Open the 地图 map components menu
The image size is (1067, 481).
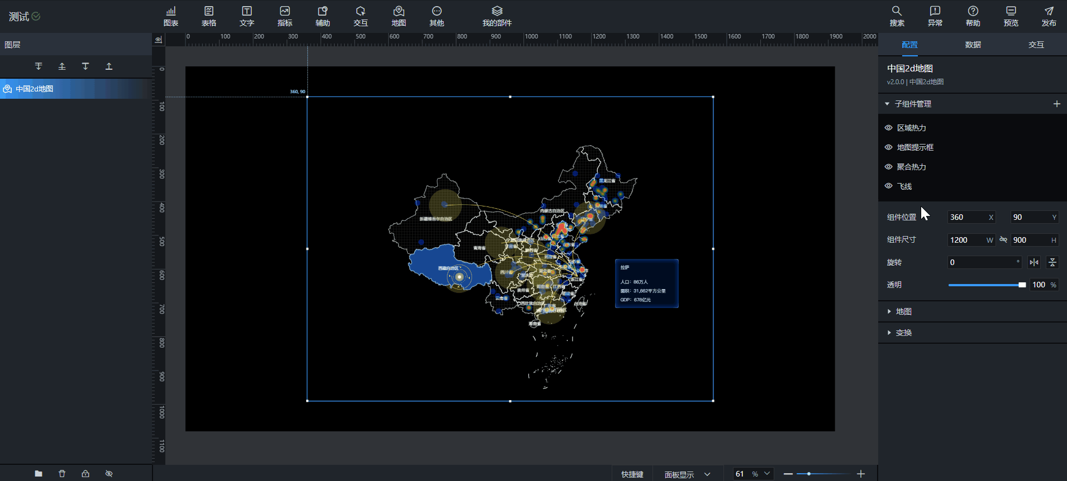coord(398,16)
